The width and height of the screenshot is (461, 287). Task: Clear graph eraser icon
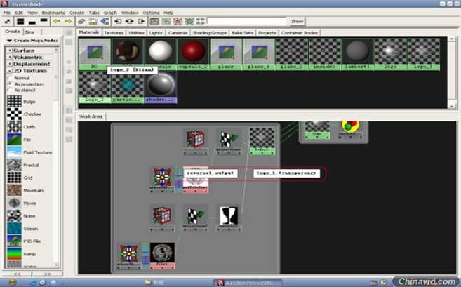[81, 21]
